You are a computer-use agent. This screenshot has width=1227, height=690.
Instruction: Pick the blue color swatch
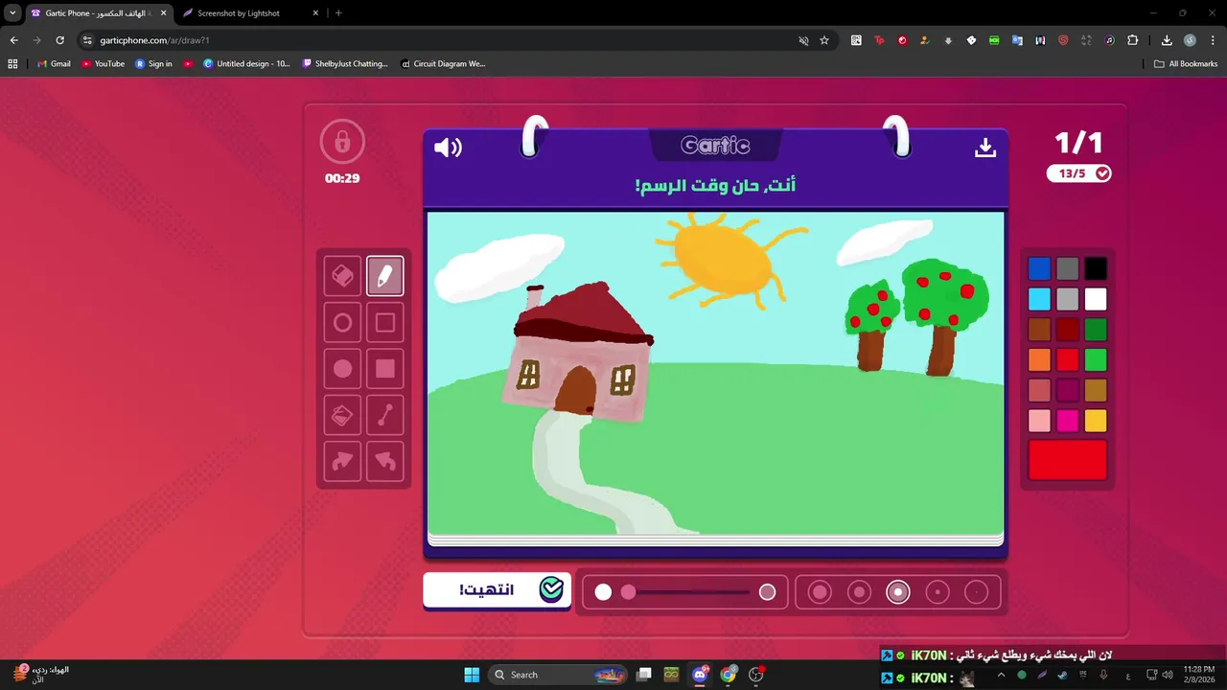pos(1039,269)
